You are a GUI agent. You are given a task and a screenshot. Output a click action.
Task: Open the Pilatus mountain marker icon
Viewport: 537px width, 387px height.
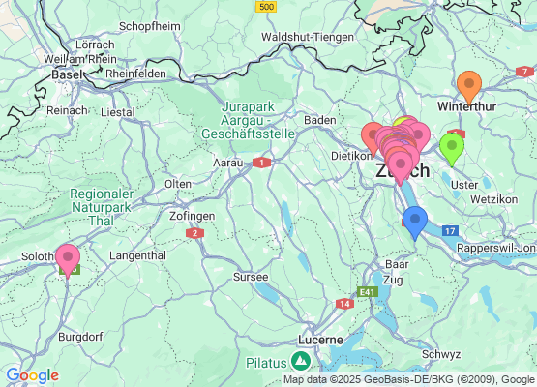coord(300,361)
